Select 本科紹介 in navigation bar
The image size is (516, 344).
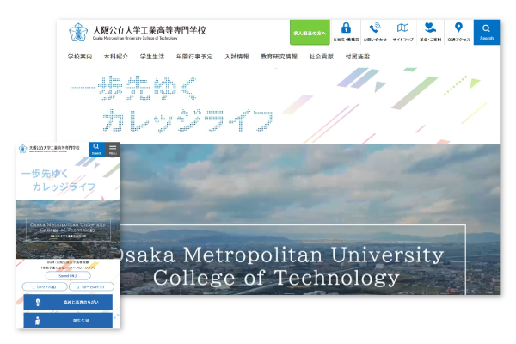pyautogui.click(x=115, y=56)
